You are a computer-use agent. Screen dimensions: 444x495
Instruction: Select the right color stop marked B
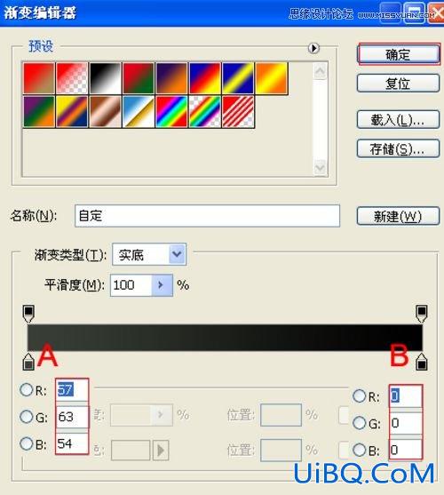click(x=422, y=362)
